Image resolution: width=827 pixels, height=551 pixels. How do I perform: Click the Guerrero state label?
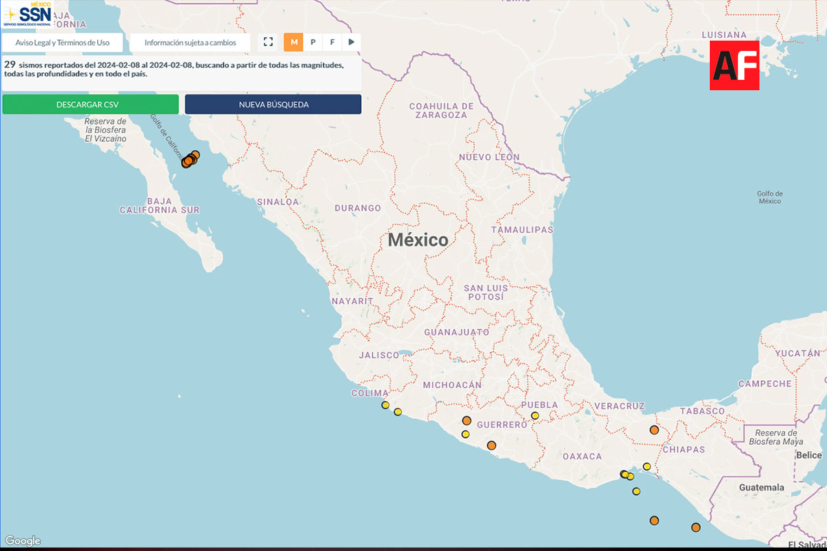pyautogui.click(x=503, y=425)
